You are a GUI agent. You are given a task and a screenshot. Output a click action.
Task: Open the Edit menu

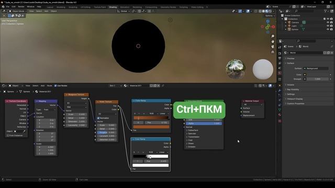pyautogui.click(x=14, y=7)
